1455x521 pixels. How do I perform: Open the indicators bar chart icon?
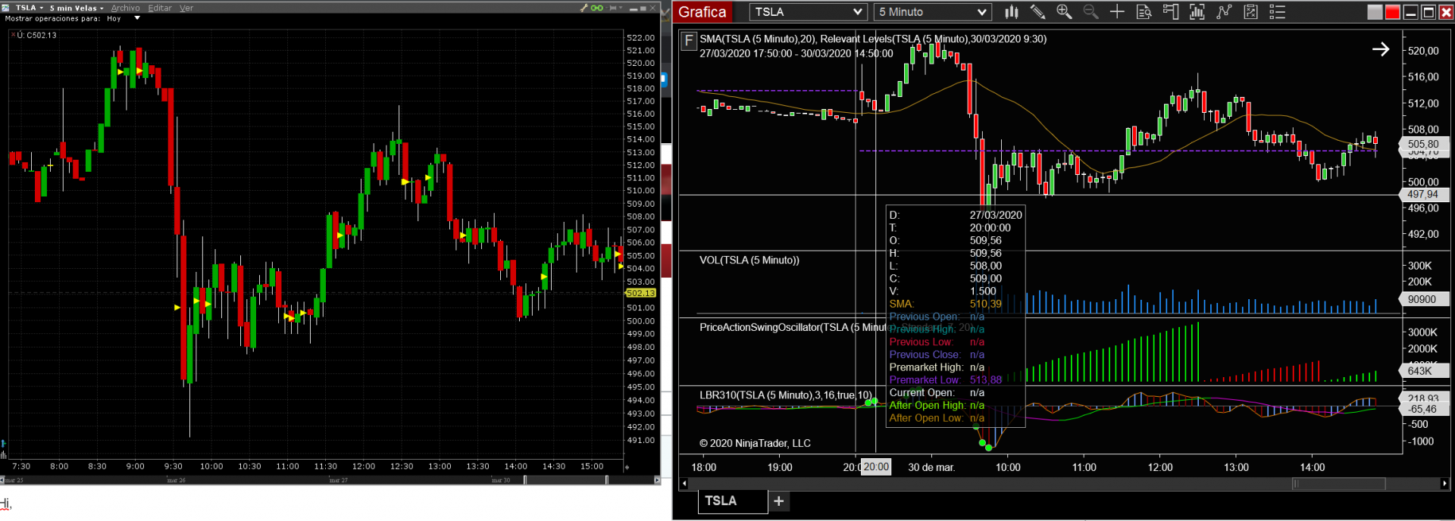click(x=1197, y=12)
